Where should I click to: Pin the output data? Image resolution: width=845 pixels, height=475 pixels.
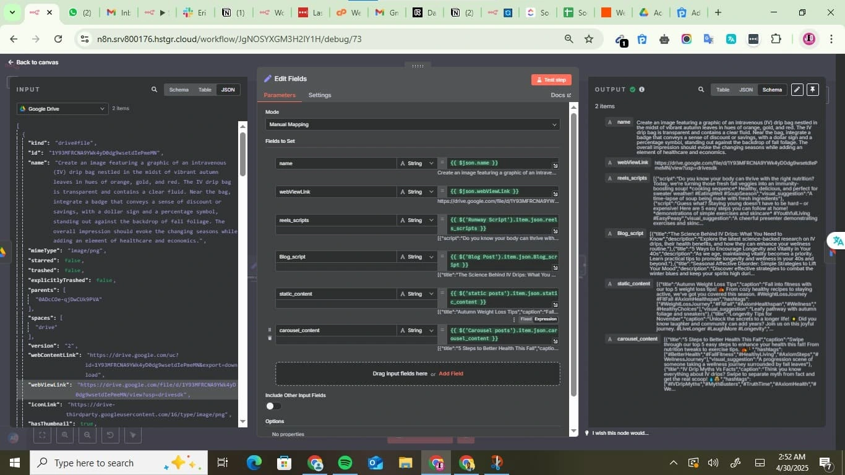click(813, 90)
